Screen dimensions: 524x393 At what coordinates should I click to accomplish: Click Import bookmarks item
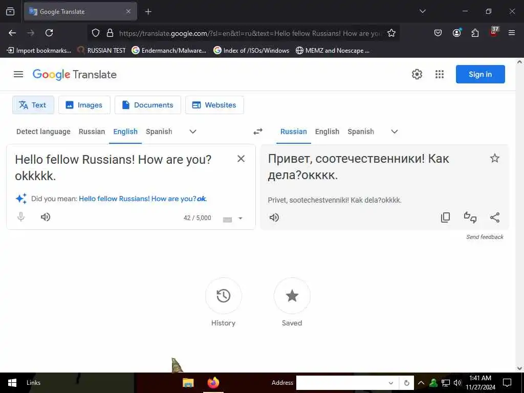coord(39,51)
